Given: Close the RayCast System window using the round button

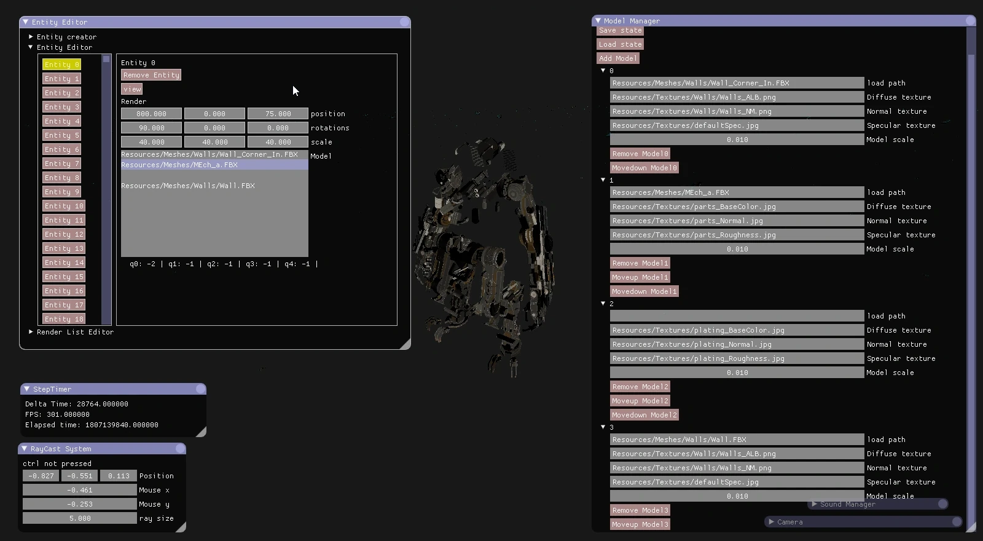Looking at the screenshot, I should pyautogui.click(x=180, y=449).
